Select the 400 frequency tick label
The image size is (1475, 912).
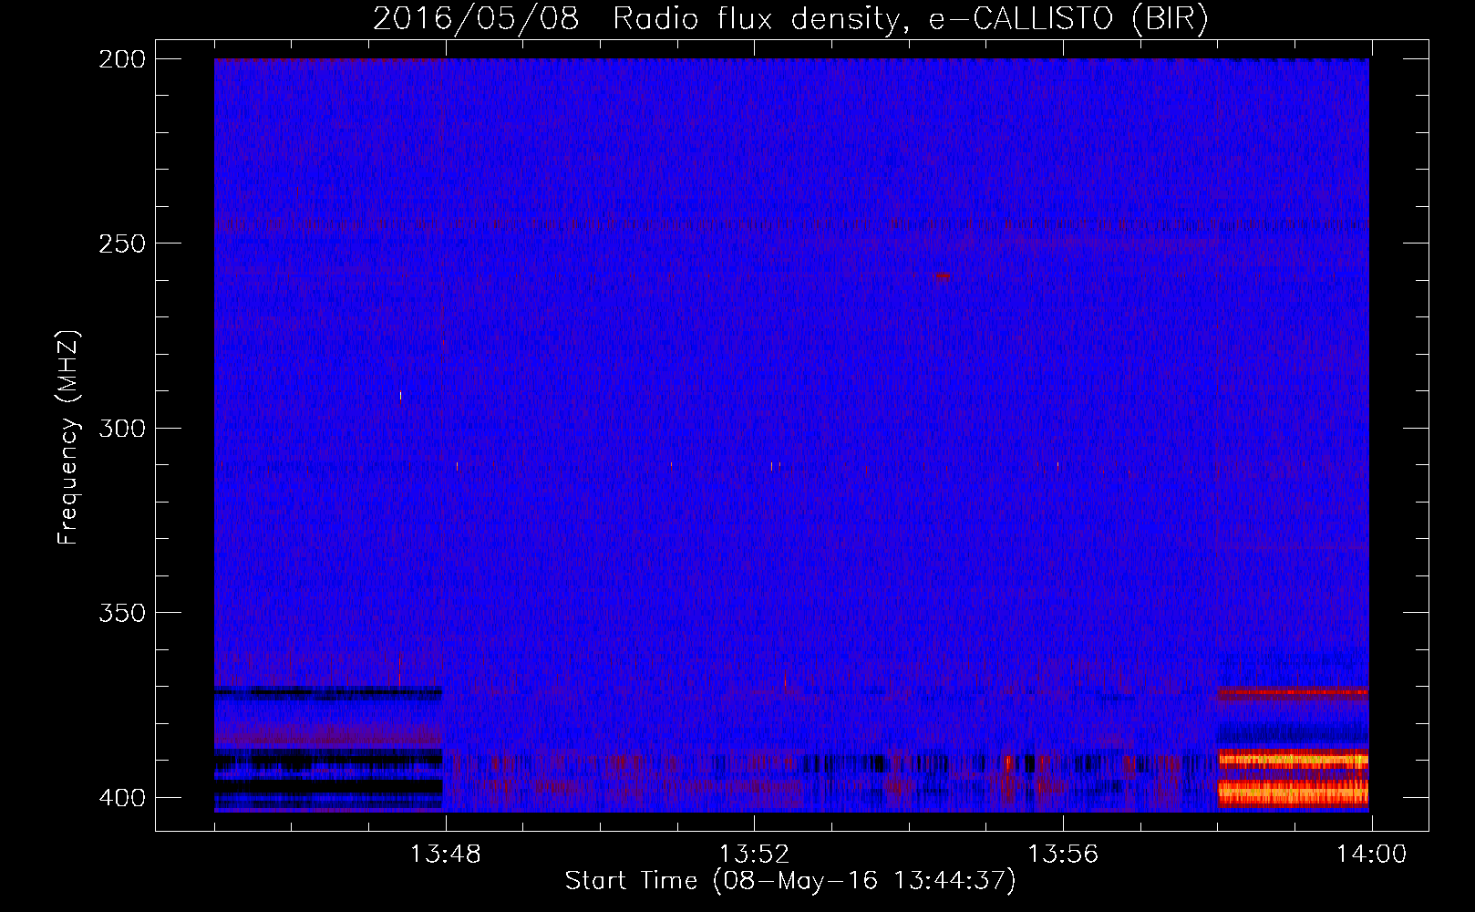click(x=122, y=797)
